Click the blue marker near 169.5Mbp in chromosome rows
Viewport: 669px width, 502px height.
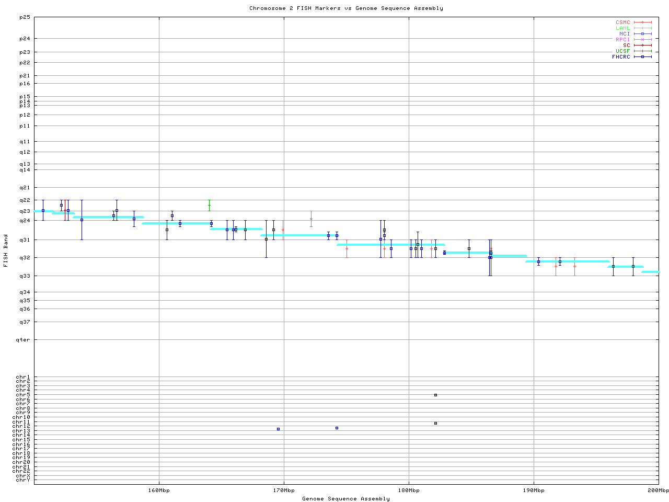278,429
